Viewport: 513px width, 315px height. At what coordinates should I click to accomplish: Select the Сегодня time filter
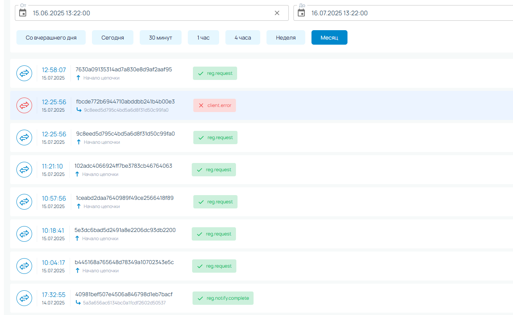pyautogui.click(x=113, y=38)
